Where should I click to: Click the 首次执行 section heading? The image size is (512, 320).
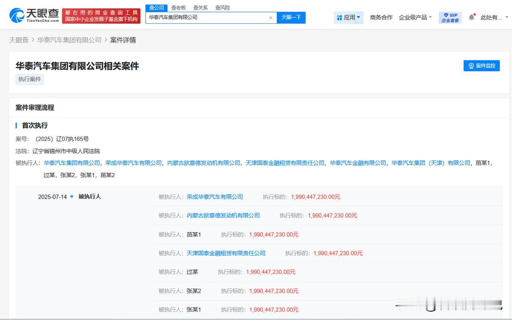(35, 125)
